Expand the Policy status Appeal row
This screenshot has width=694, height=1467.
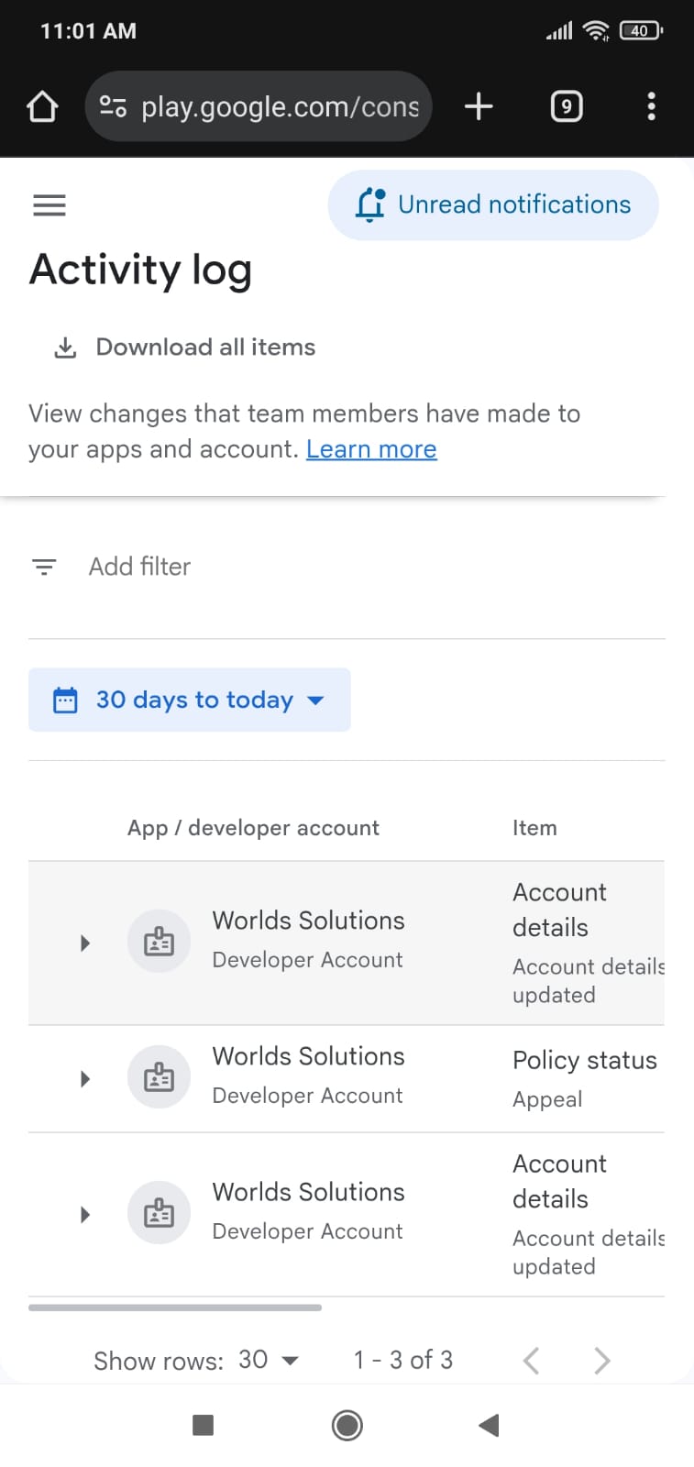coord(85,1078)
